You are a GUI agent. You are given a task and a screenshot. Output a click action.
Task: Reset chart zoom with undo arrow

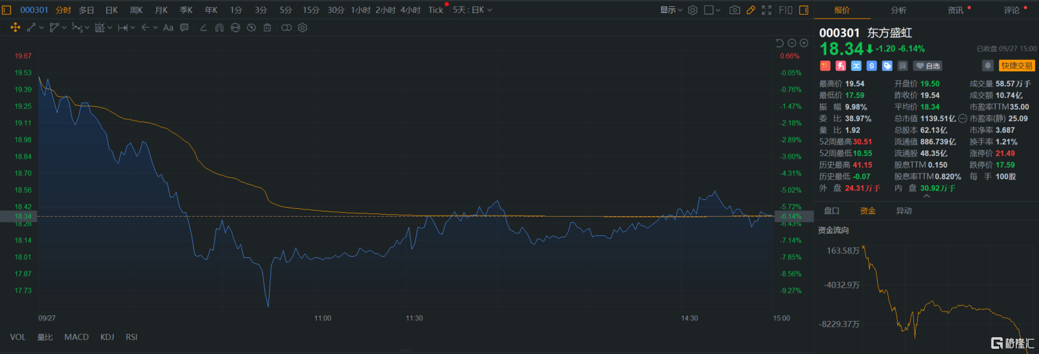[779, 43]
